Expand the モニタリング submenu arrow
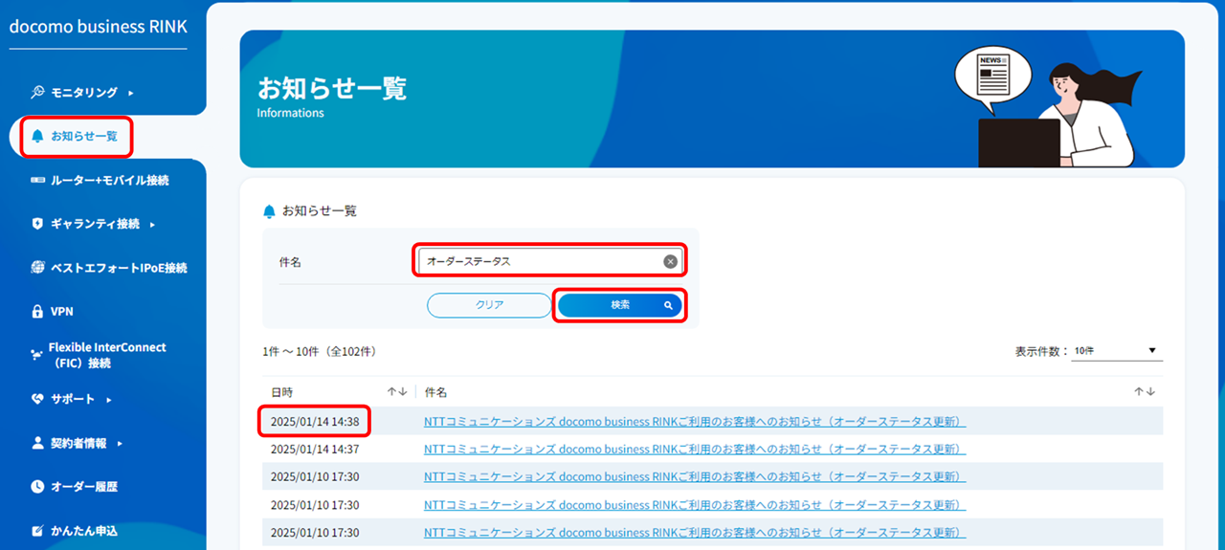The height and width of the screenshot is (550, 1225). tap(131, 93)
